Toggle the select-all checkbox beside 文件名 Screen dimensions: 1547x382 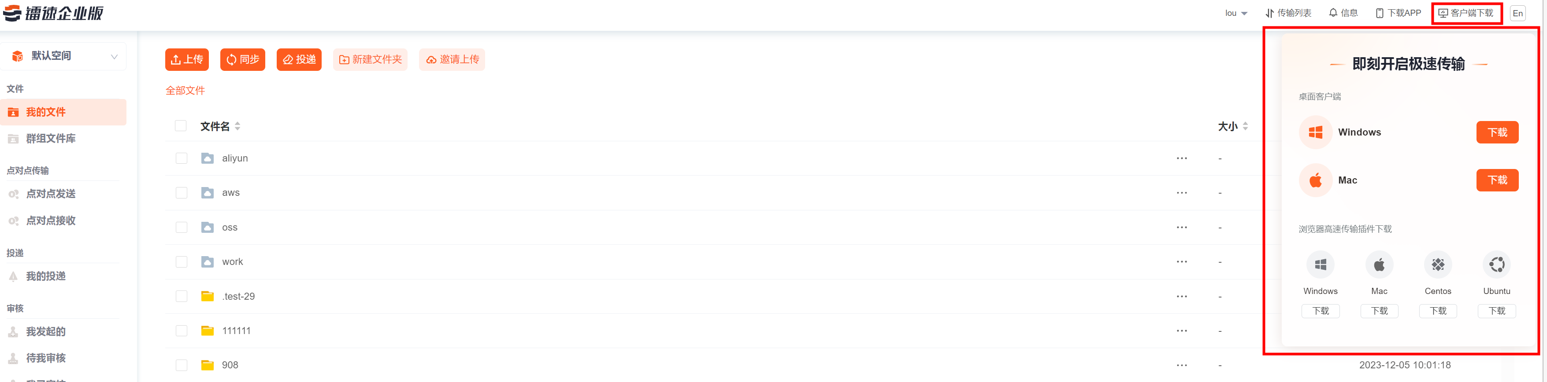[181, 126]
